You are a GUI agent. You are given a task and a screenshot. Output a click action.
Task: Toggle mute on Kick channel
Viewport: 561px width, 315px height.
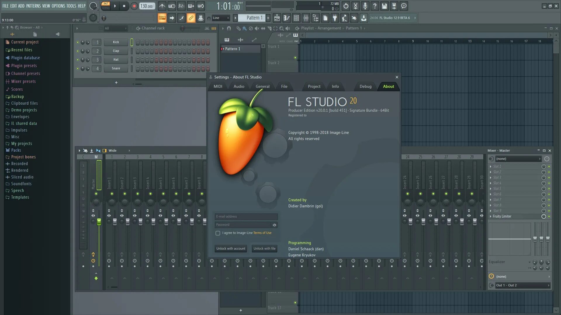77,42
